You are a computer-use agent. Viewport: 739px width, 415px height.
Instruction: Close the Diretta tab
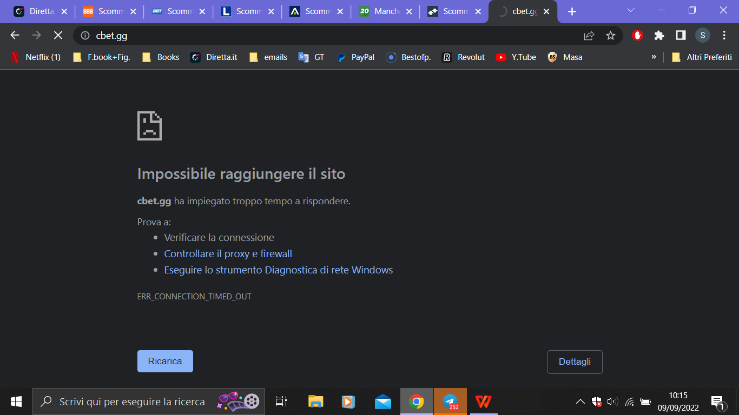(x=64, y=11)
